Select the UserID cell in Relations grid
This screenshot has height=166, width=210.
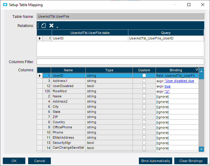[90, 39]
